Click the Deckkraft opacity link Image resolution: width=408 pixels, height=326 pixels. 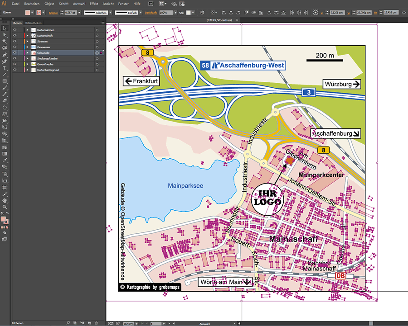pos(151,13)
